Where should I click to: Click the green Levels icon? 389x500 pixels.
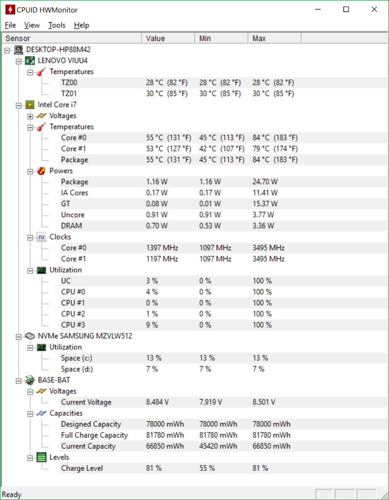41,457
